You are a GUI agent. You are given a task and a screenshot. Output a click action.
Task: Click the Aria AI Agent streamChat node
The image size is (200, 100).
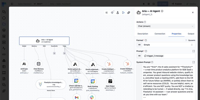point(44,41)
